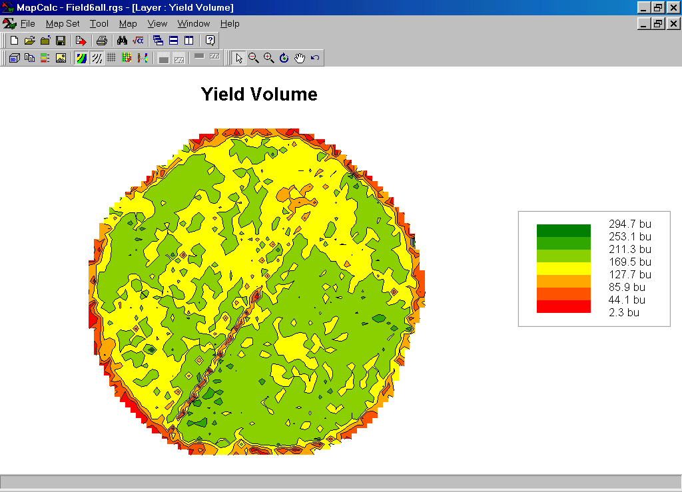Toggle the grid lattice display mode
682x492 pixels.
111,57
